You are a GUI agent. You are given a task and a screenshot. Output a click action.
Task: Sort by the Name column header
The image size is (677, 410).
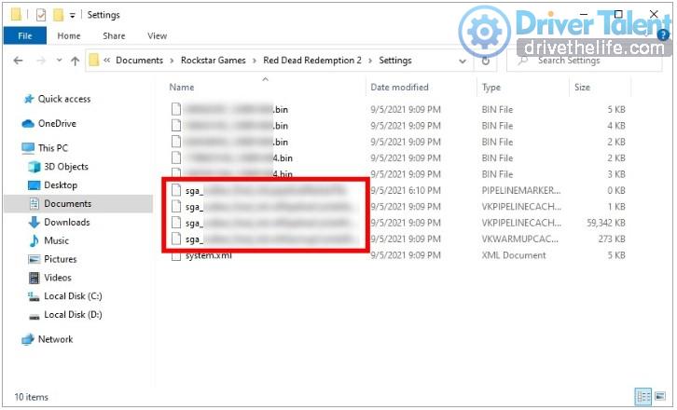181,88
